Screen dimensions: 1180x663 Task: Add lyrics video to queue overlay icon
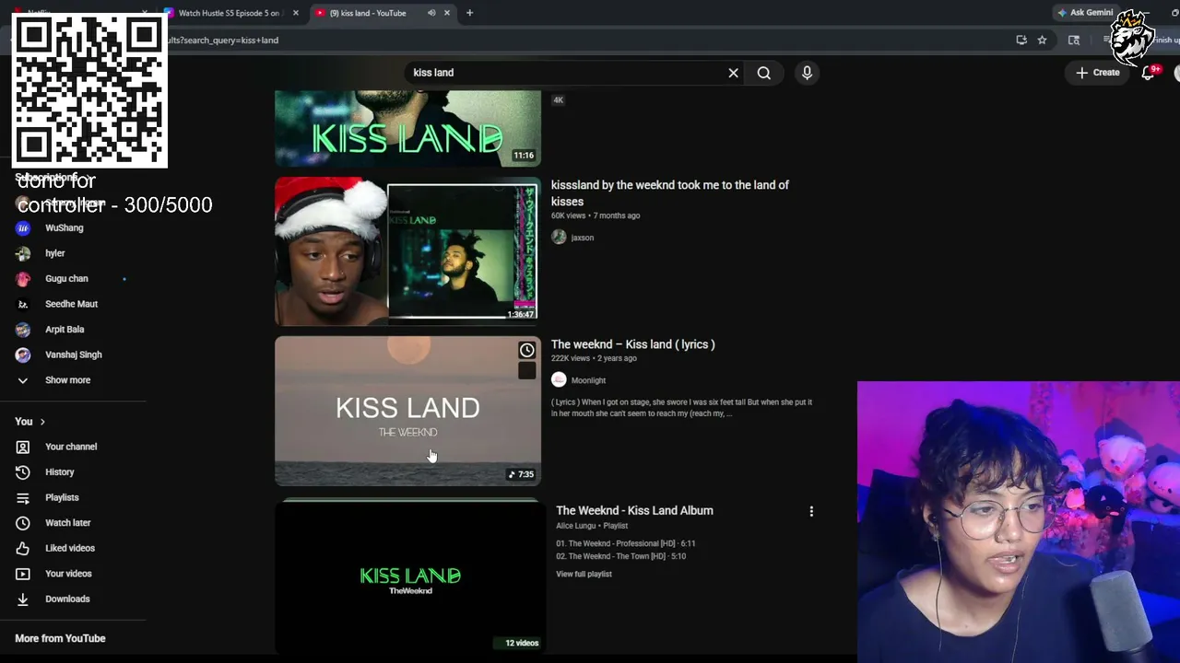pyautogui.click(x=526, y=370)
